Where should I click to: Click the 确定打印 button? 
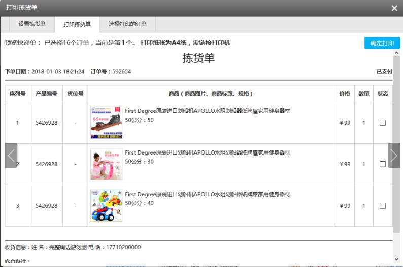(382, 43)
